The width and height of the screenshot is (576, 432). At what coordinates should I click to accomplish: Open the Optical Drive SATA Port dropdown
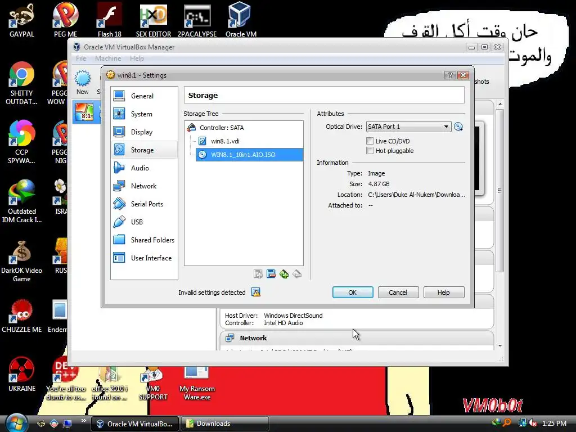[x=408, y=127]
